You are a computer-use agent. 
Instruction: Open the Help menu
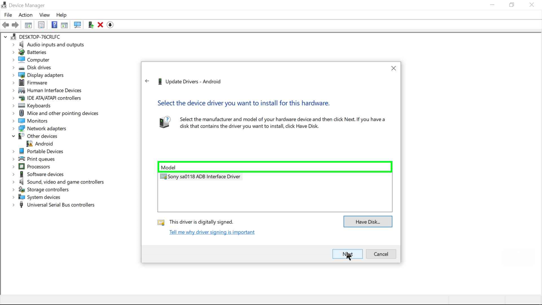tap(61, 15)
